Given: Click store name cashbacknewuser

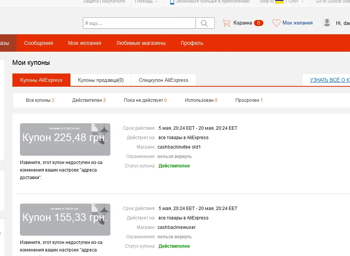Looking at the screenshot, I should 177,227.
